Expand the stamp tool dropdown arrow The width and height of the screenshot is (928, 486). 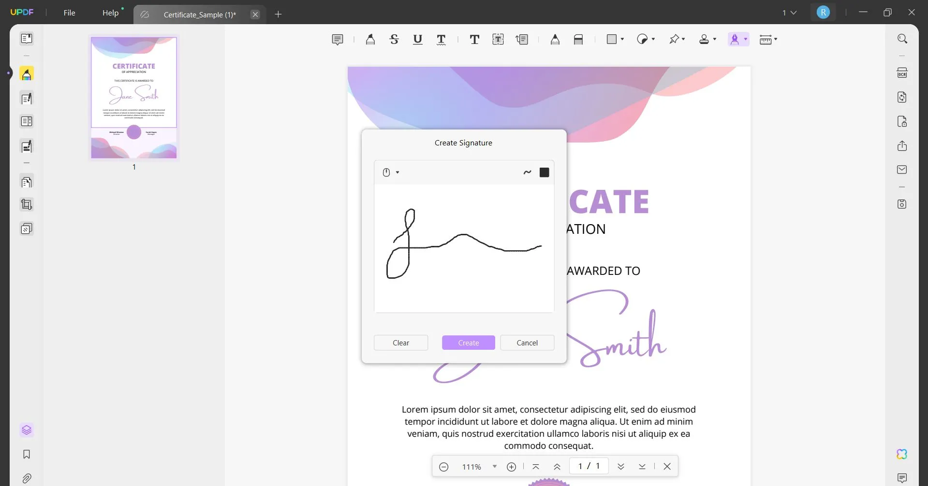[x=715, y=39]
